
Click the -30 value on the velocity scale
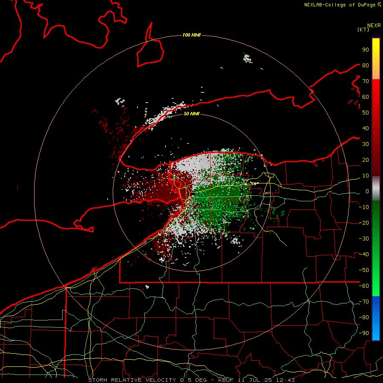[x=364, y=239]
